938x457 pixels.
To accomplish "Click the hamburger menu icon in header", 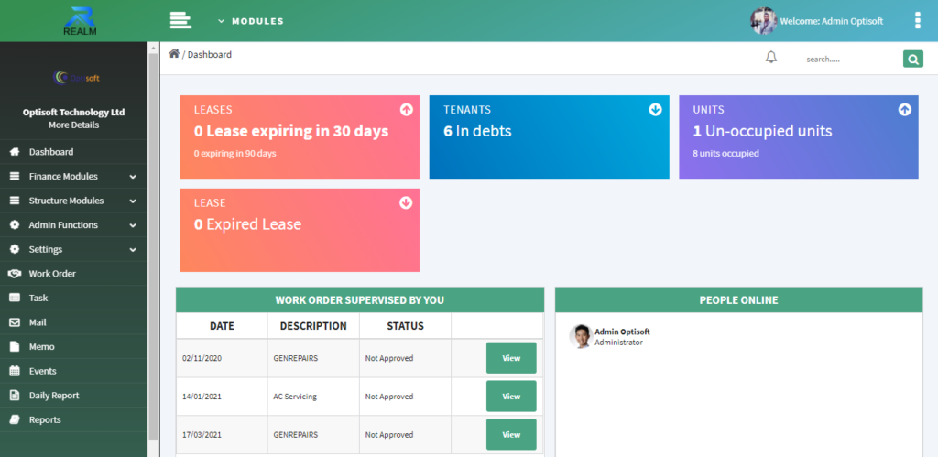I will (x=180, y=20).
